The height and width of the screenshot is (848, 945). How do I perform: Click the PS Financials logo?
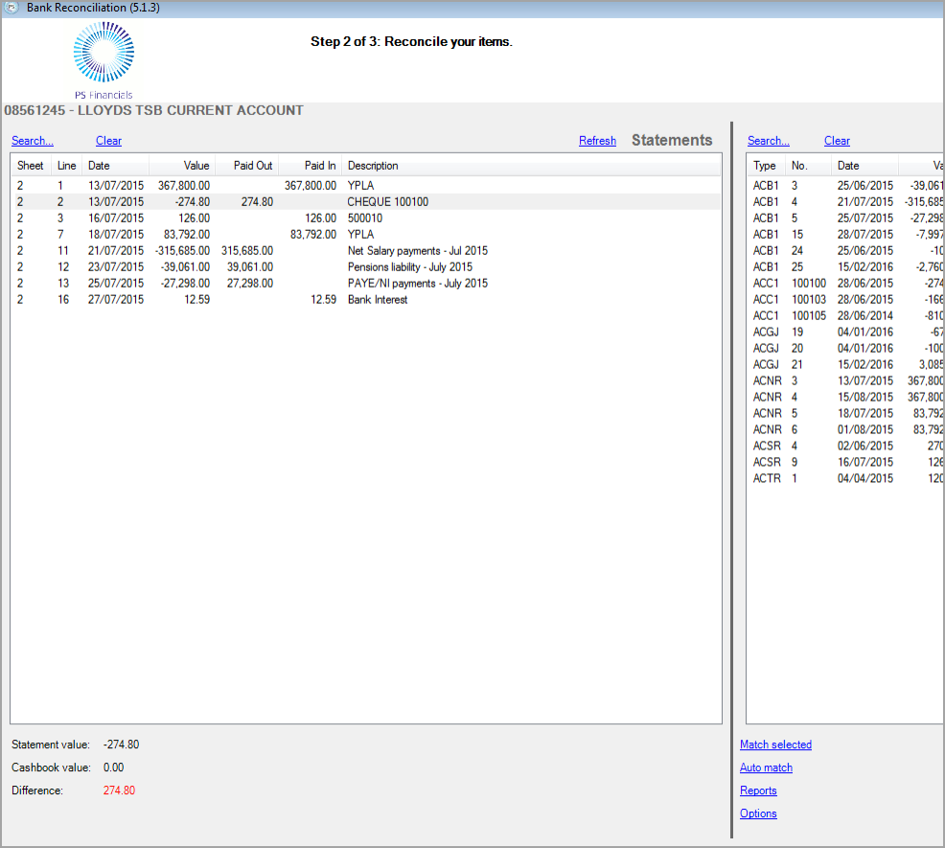tap(103, 59)
